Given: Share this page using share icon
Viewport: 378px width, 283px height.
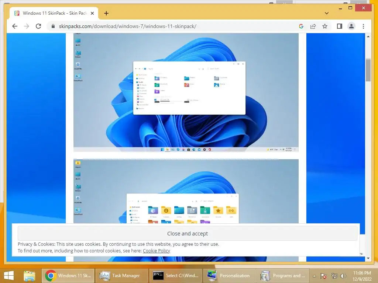Looking at the screenshot, I should (x=313, y=26).
